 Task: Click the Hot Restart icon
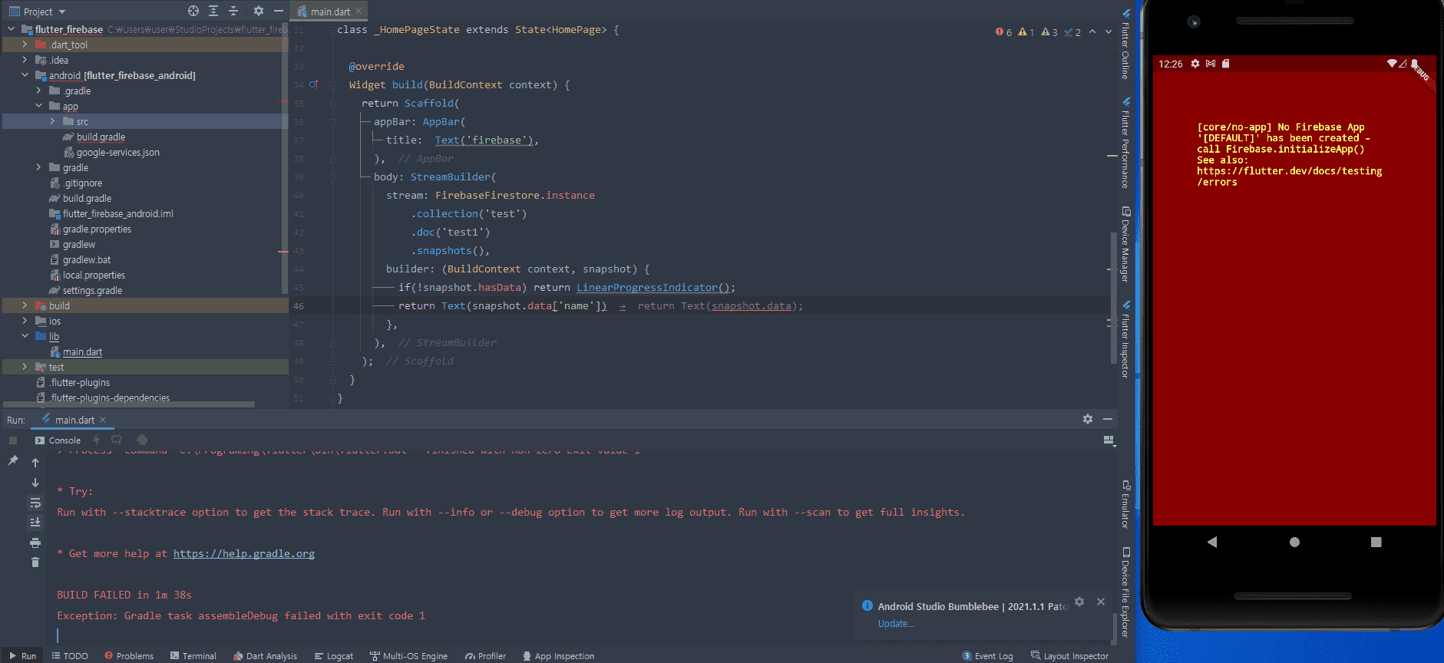117,440
